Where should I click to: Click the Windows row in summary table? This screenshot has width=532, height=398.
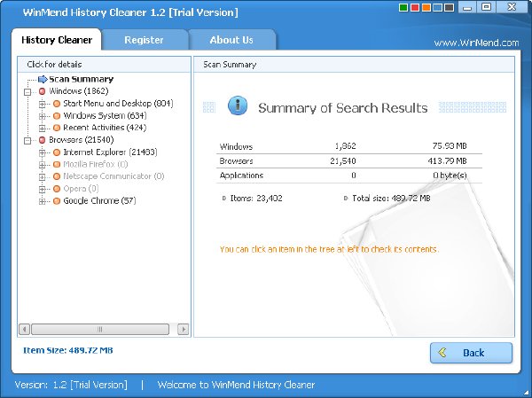pos(348,146)
